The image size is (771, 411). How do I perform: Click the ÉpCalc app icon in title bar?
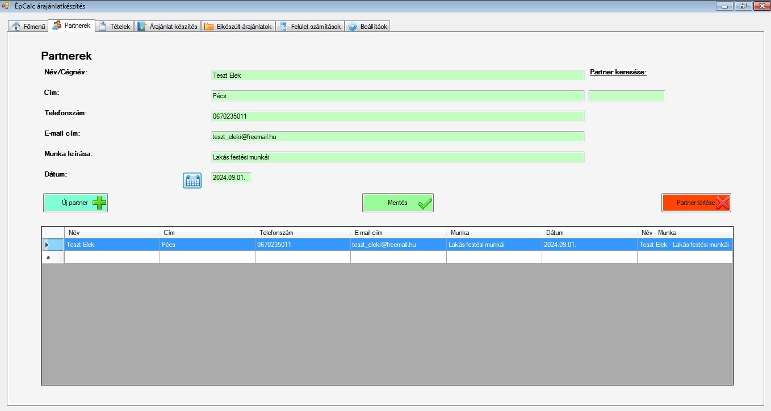click(6, 6)
